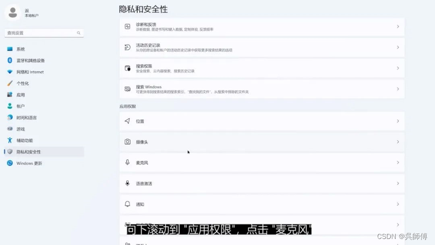
Task: Click the 隐私和安全性 shield icon
Action: (x=10, y=152)
